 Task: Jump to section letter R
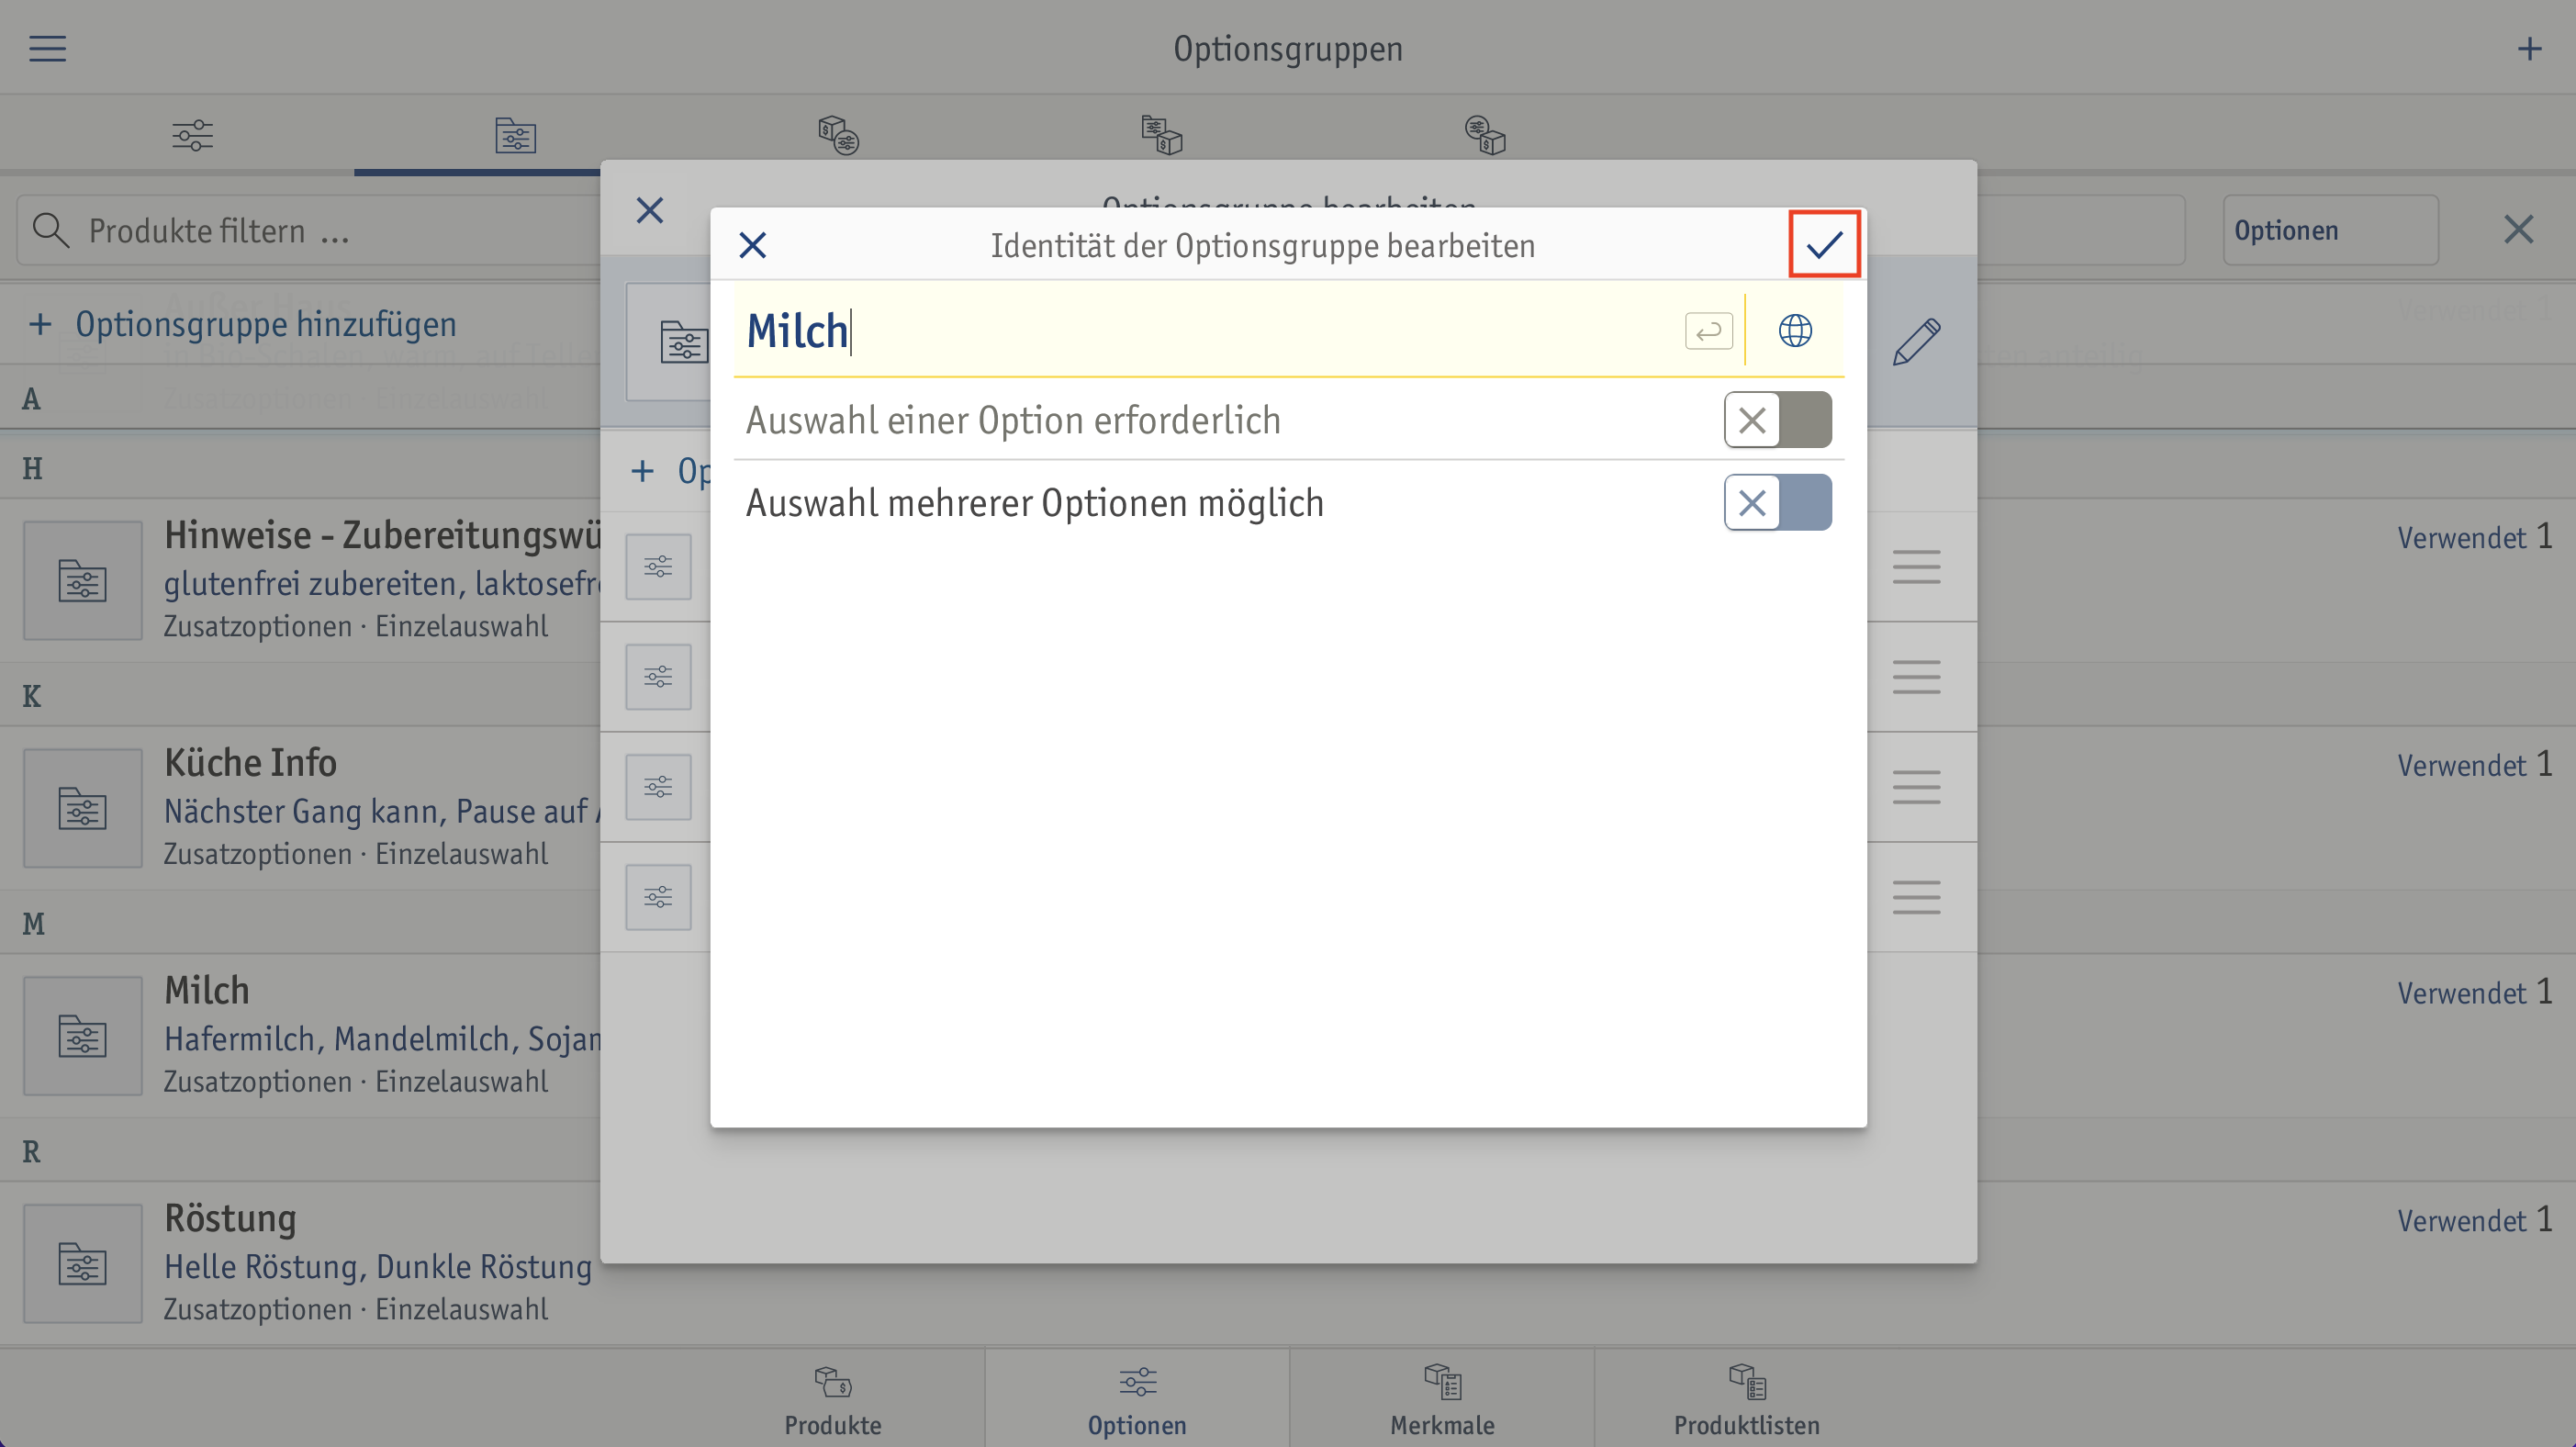click(33, 1152)
